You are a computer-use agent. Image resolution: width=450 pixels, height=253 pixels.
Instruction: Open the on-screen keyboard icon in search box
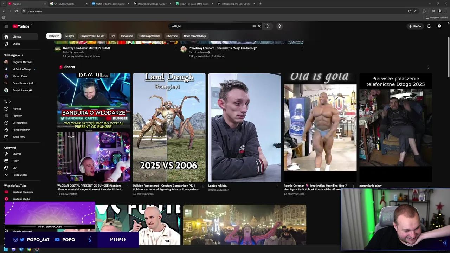click(254, 26)
